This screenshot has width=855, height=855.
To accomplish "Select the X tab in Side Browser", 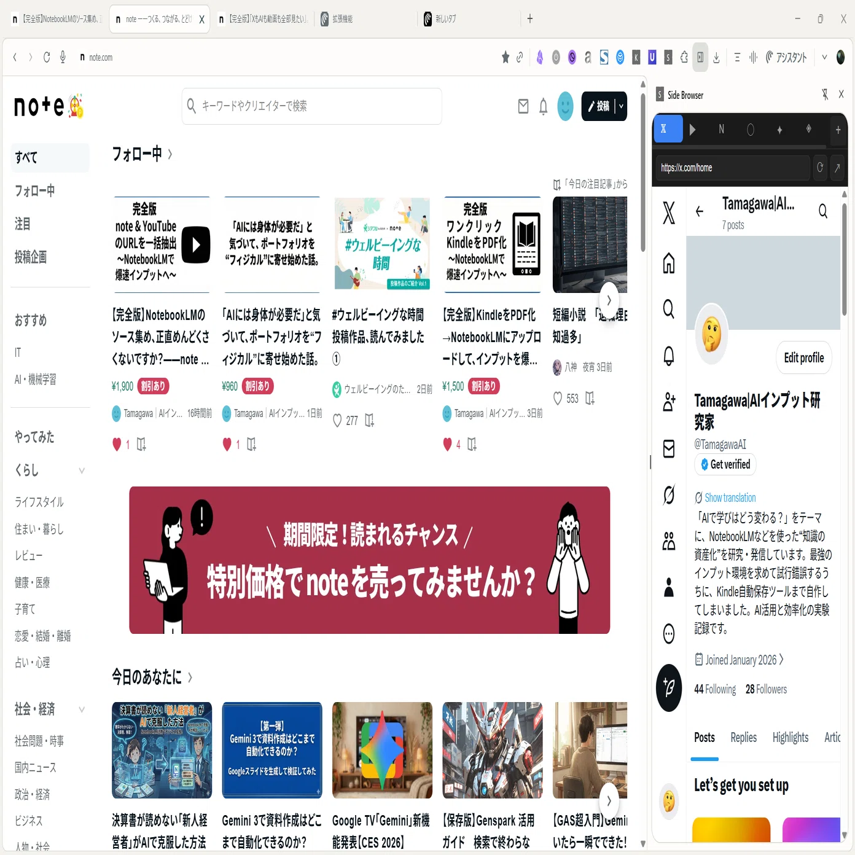I will point(668,130).
